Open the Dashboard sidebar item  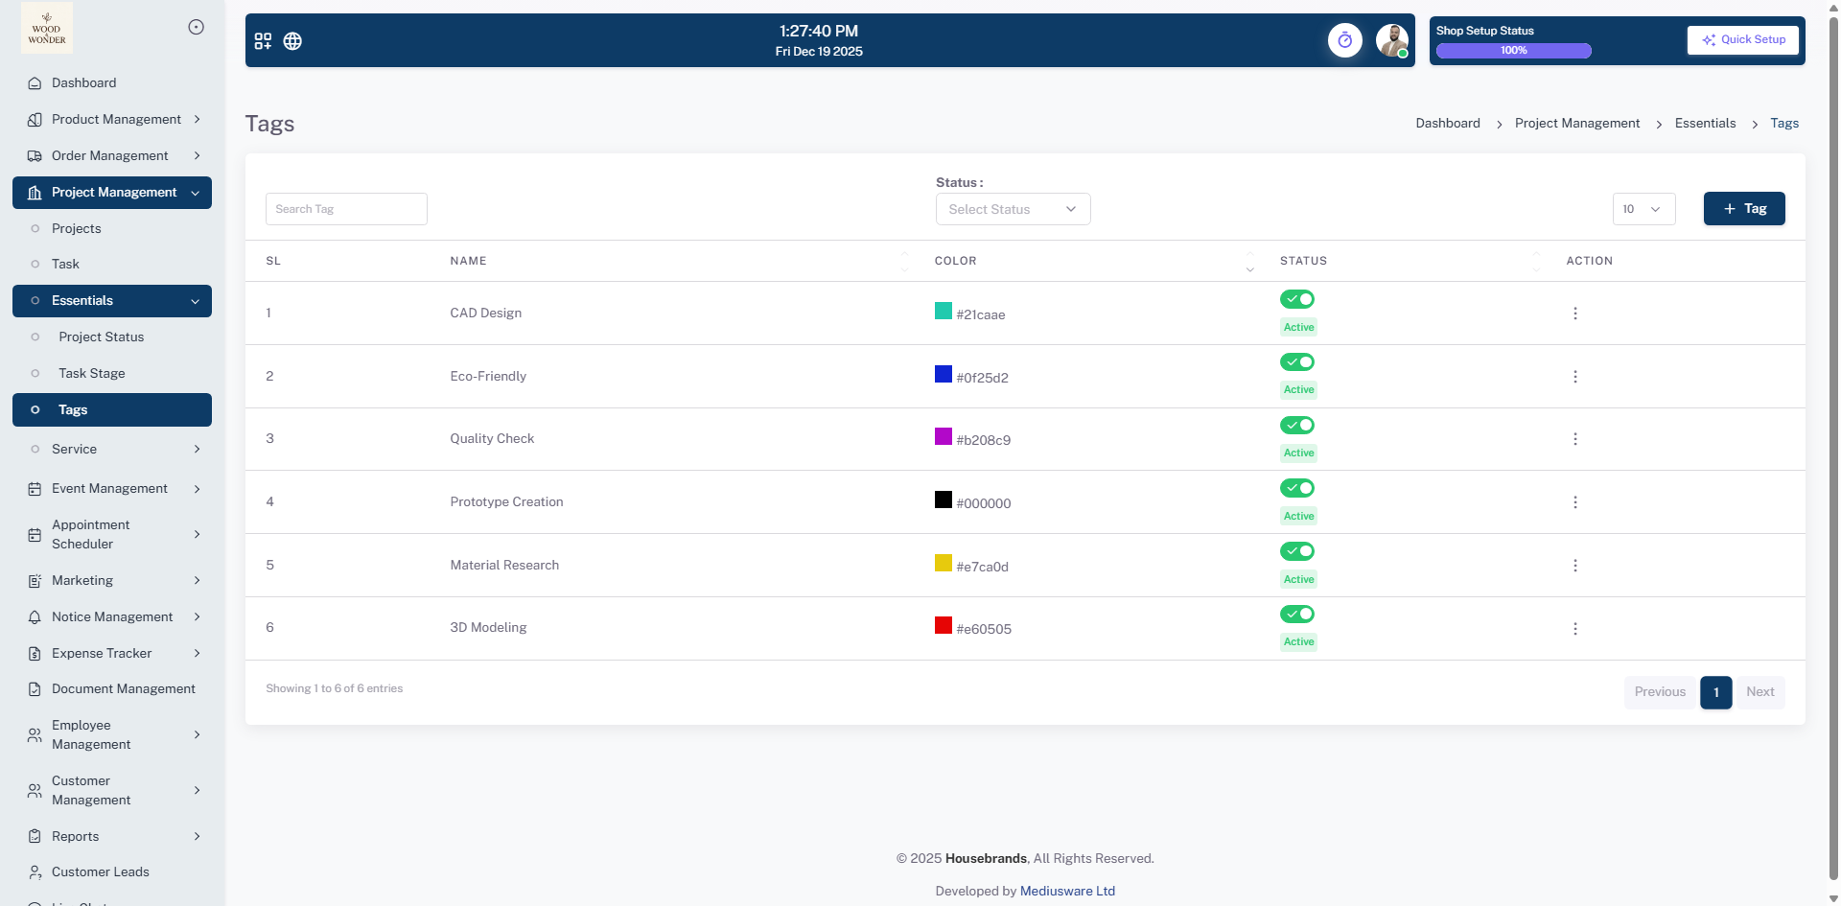83,83
